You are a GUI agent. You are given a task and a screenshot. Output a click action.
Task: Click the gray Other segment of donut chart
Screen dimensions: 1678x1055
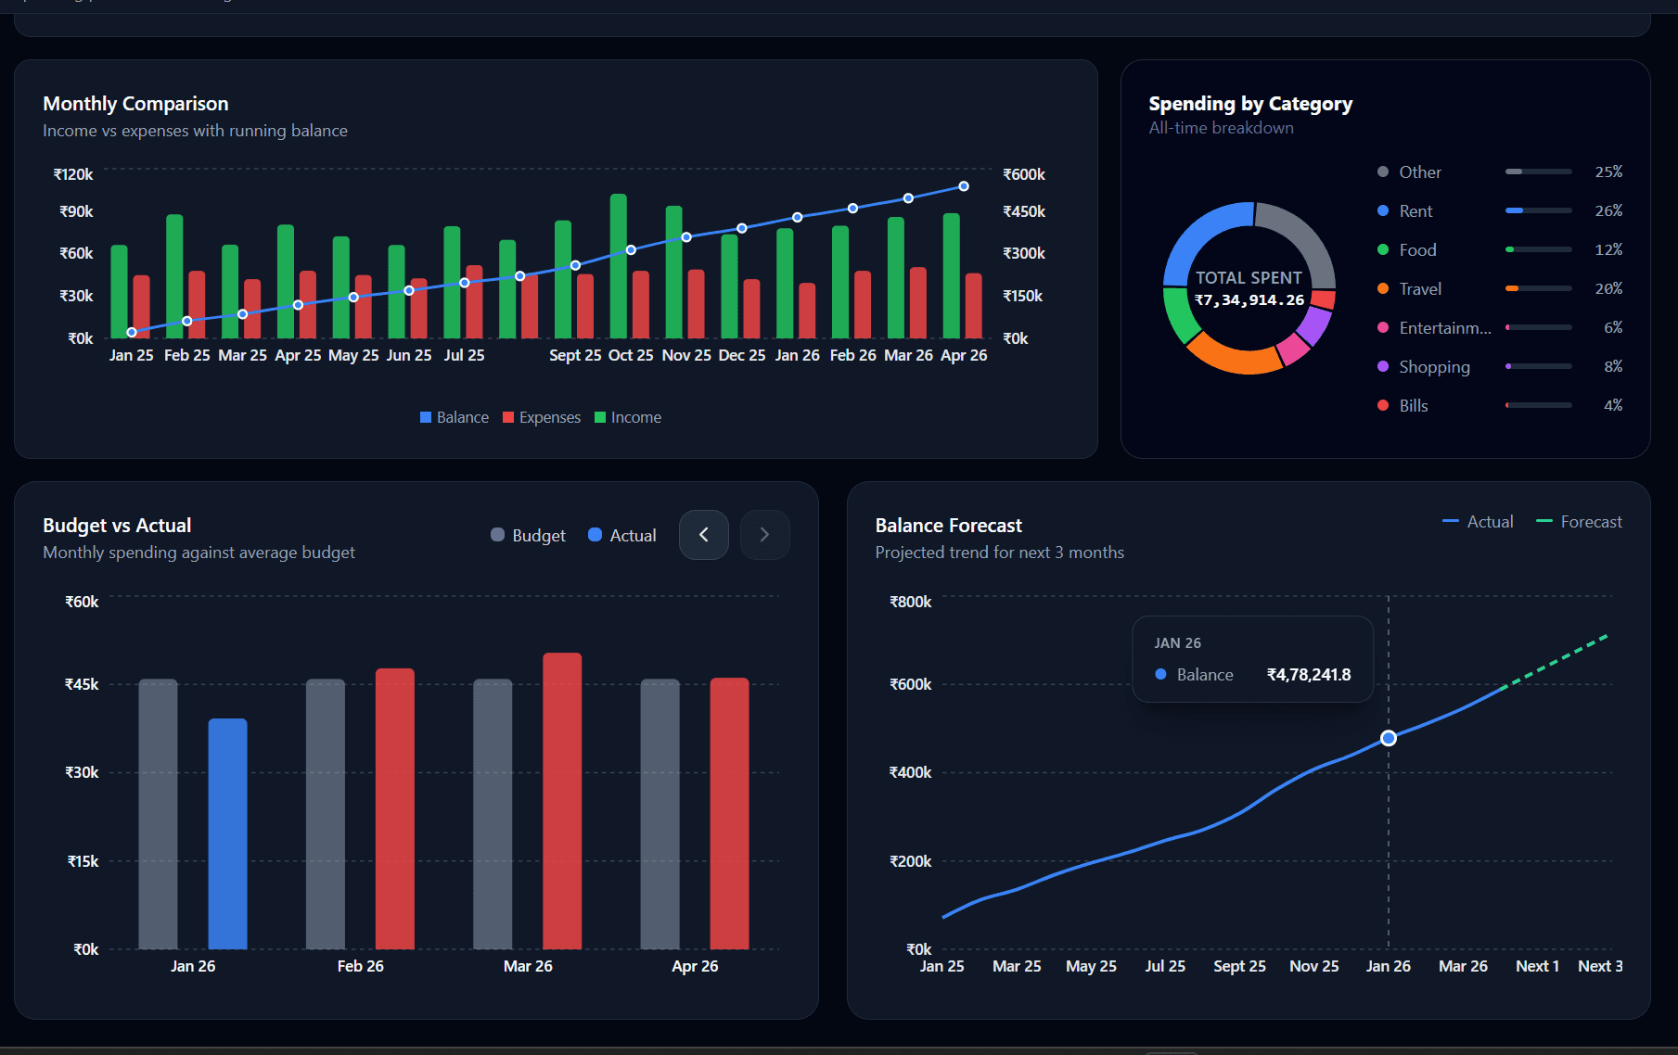point(1303,237)
